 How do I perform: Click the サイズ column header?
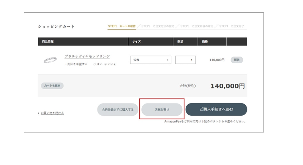136,42
